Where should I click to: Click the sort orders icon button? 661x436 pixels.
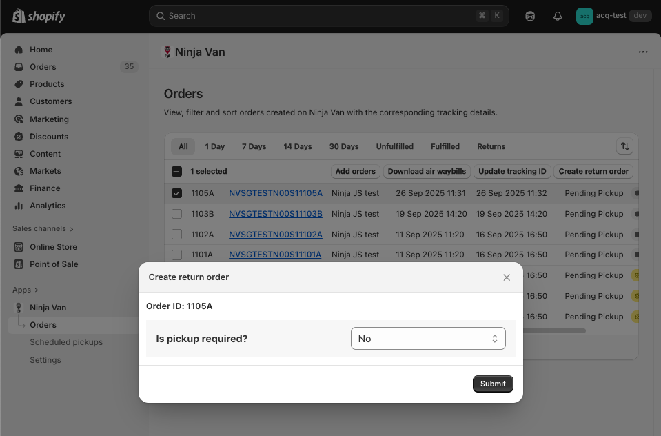click(624, 146)
